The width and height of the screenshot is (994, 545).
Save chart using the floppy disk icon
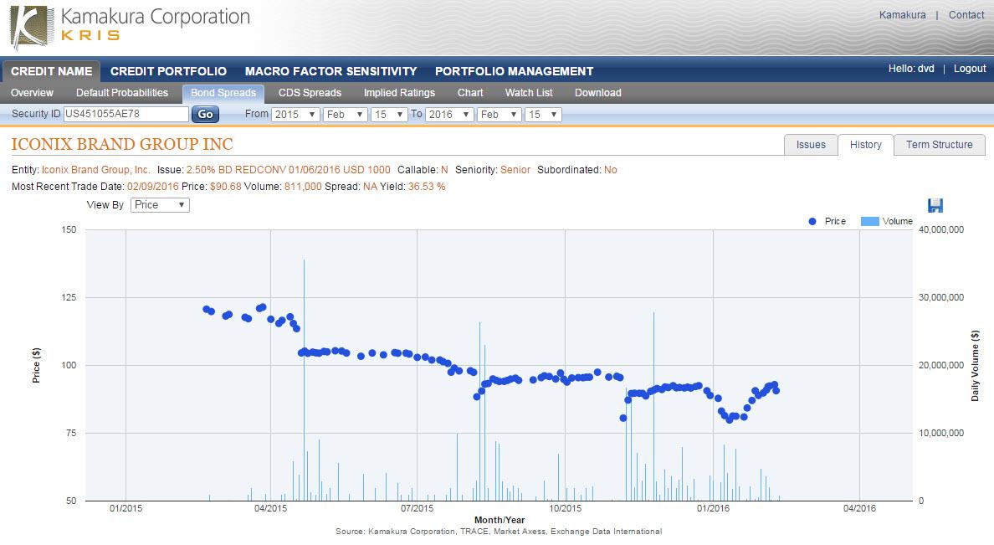(935, 206)
